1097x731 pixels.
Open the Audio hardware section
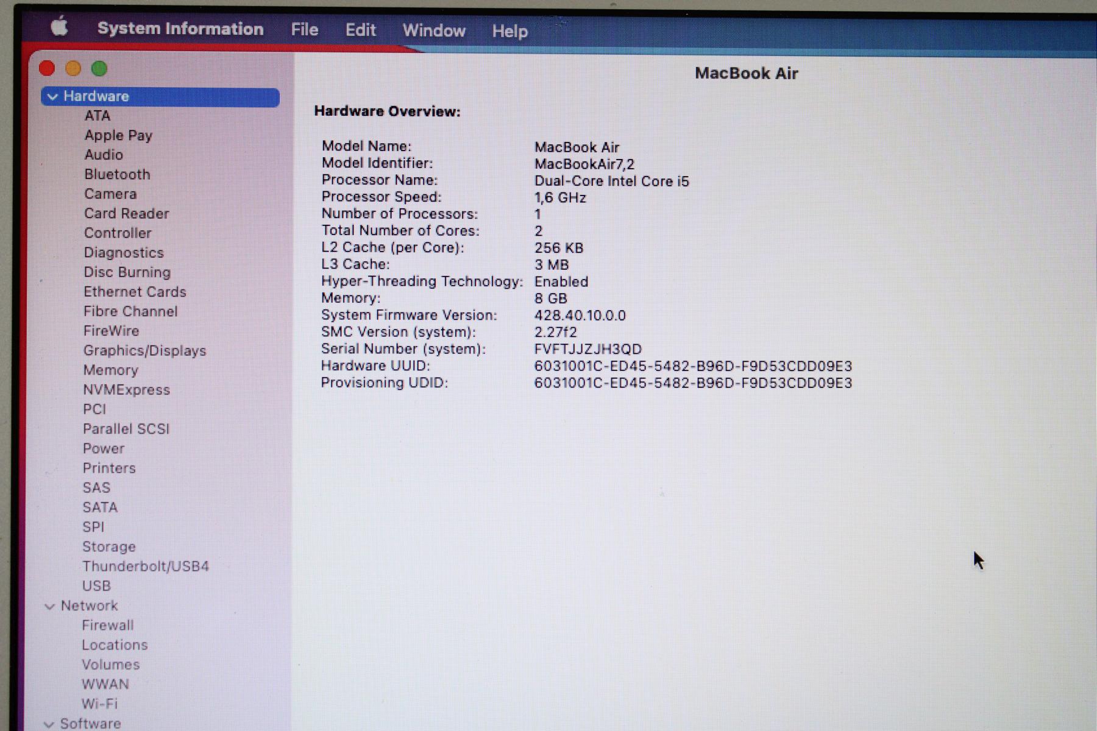click(x=104, y=155)
